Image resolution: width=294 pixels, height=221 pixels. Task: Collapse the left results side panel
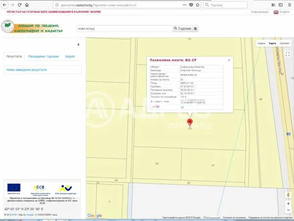pyautogui.click(x=78, y=45)
